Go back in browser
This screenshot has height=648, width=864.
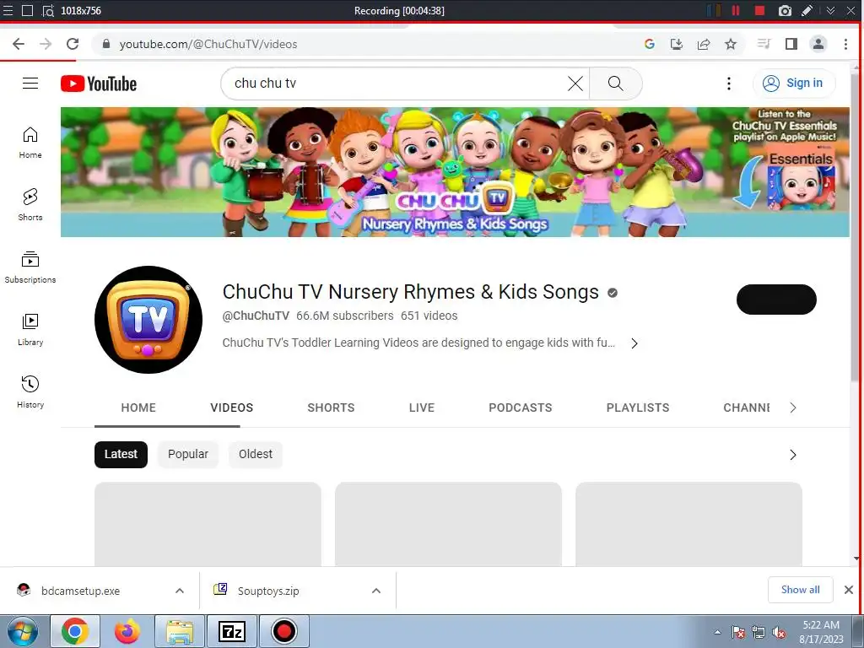click(x=19, y=44)
